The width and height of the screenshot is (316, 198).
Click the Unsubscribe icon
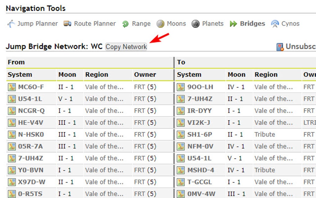point(280,47)
